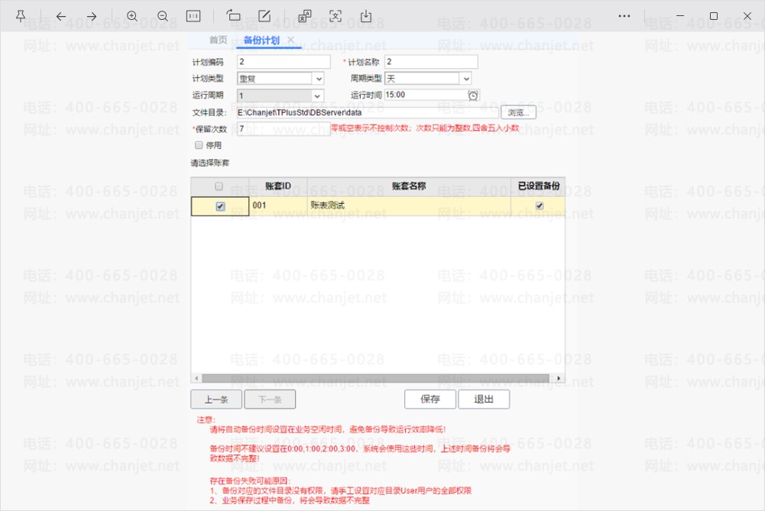The width and height of the screenshot is (765, 511).
Task: Click the pin icon in toolbar
Action: click(21, 16)
